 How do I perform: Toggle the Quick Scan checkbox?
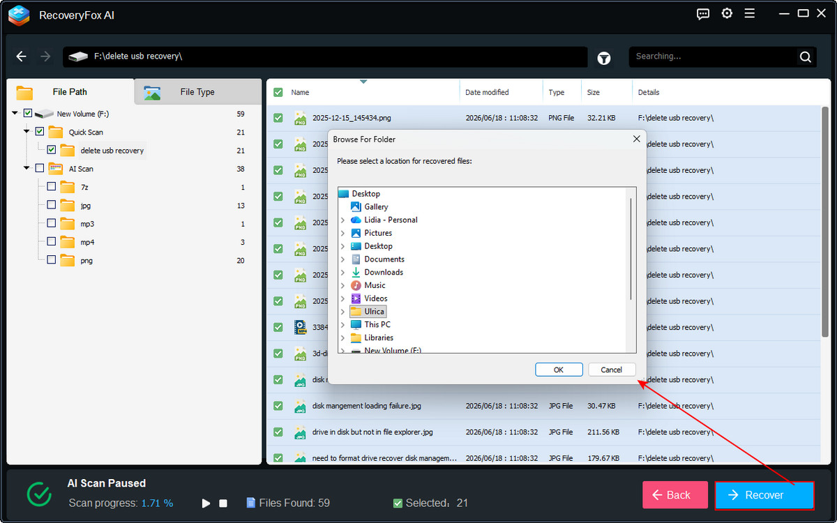coord(40,132)
